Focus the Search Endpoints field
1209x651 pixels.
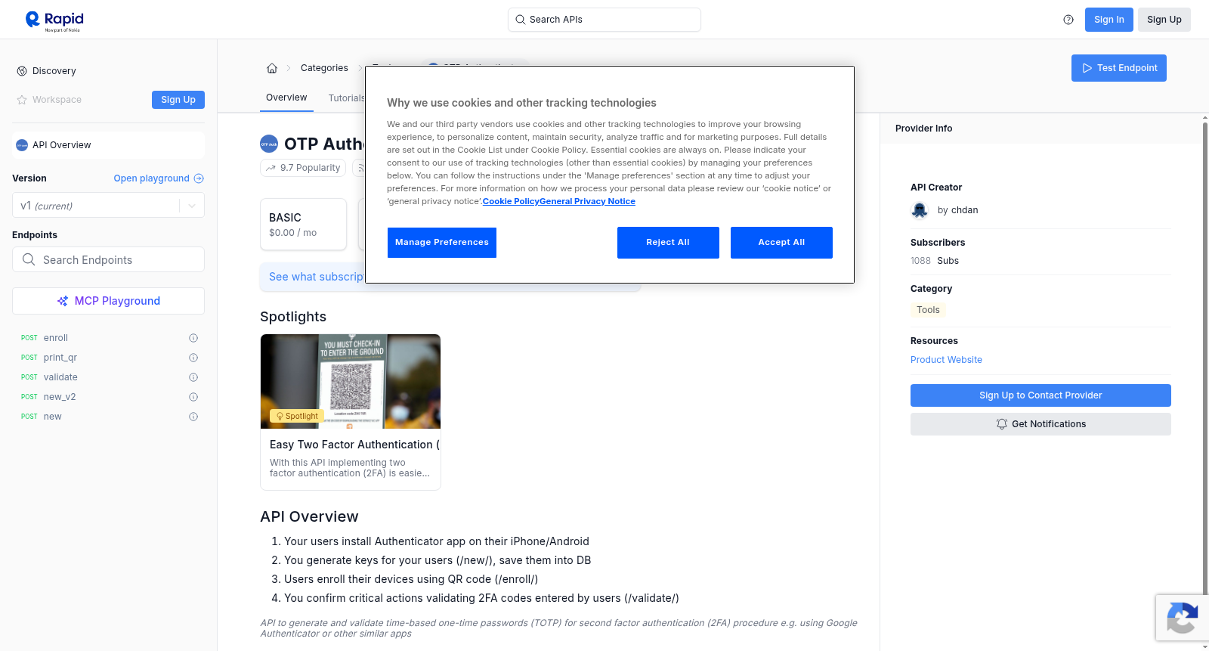pyautogui.click(x=108, y=259)
